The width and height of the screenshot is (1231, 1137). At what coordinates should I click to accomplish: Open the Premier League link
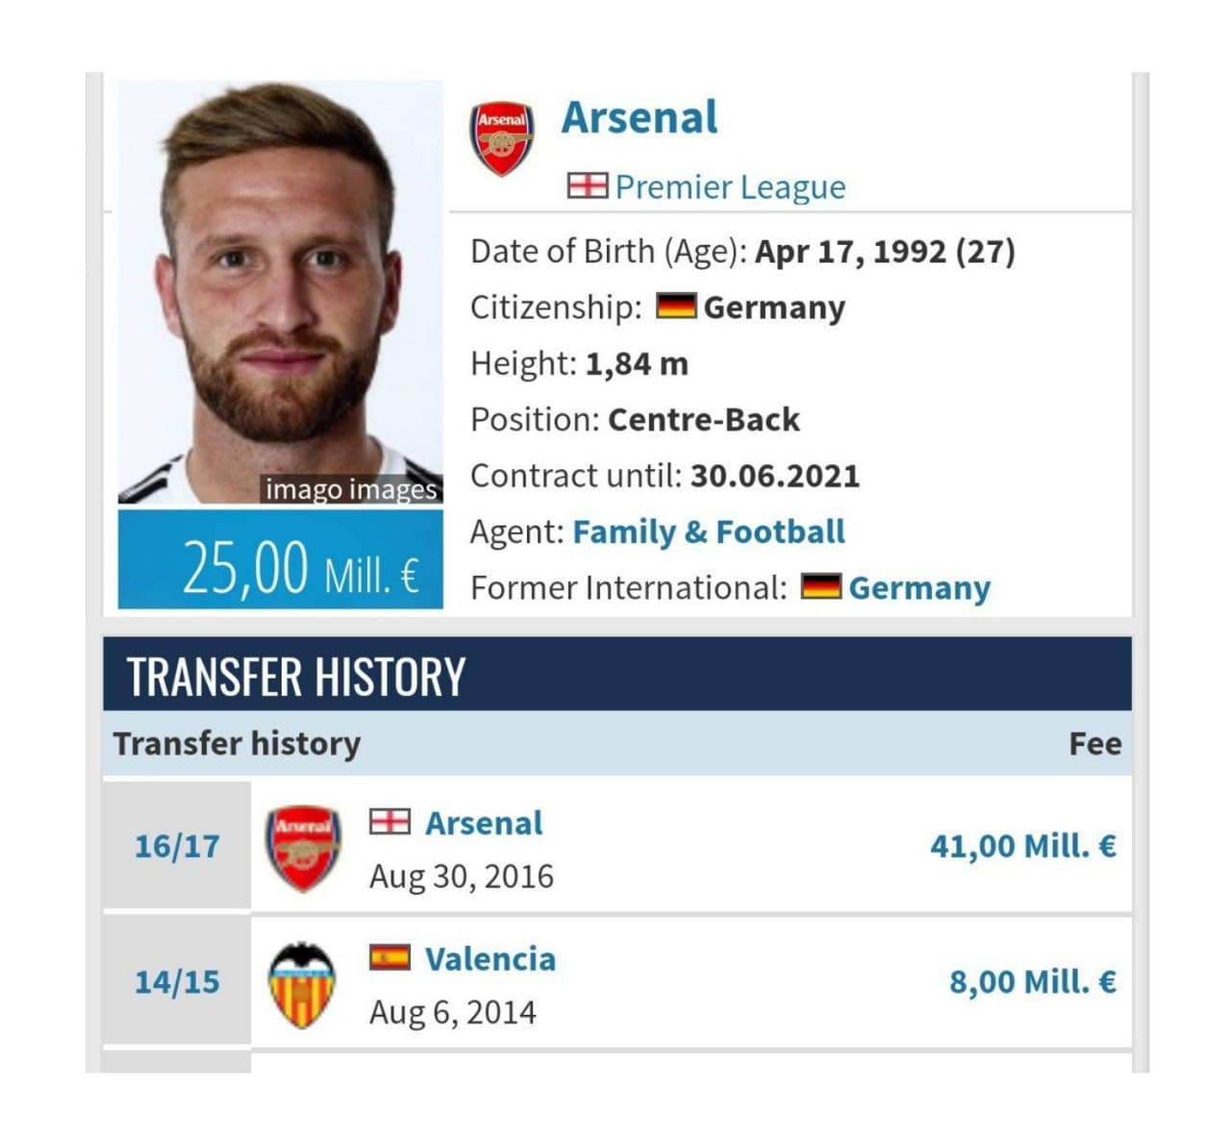[730, 186]
